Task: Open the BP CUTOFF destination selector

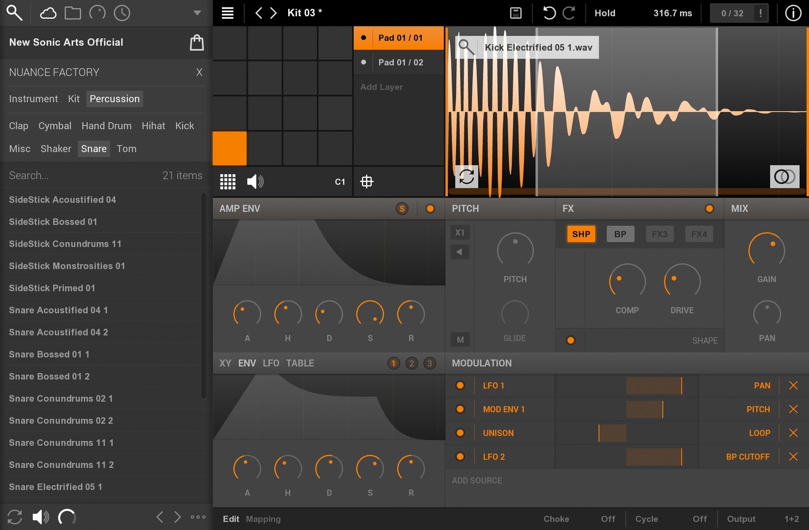Action: [x=748, y=457]
